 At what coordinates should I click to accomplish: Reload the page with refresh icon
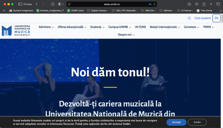pyautogui.click(x=154, y=4)
